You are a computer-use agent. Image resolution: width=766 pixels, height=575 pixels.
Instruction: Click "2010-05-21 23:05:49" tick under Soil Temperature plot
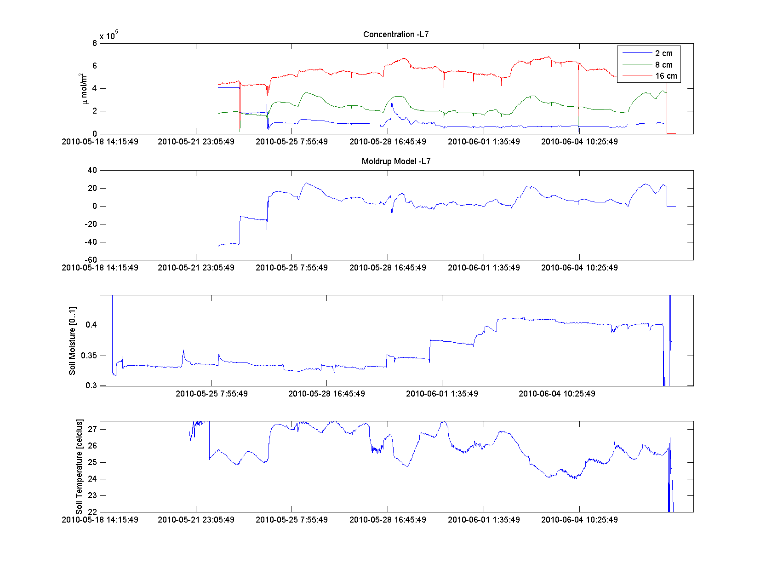click(196, 520)
